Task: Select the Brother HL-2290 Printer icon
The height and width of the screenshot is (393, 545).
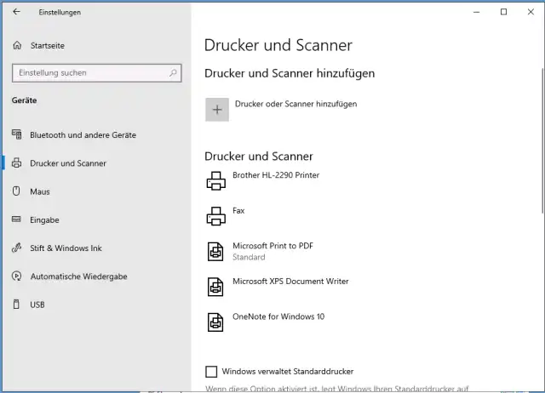Action: tap(216, 180)
